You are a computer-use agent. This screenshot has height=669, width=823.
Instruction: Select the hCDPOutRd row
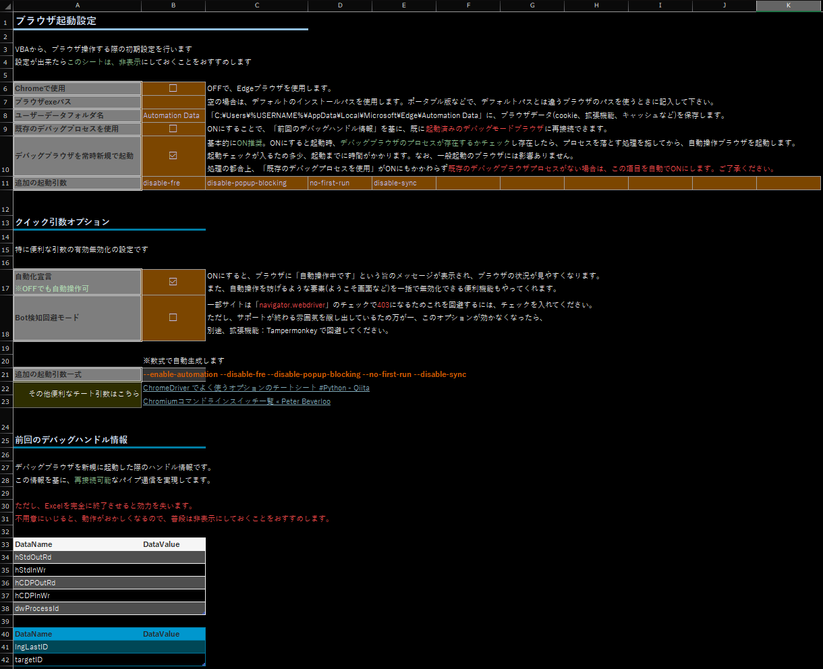tap(109, 583)
